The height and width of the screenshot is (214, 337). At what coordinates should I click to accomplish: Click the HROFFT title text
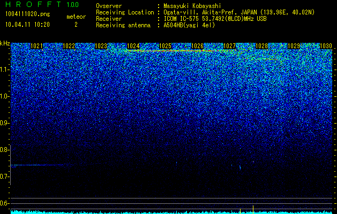tap(33, 4)
